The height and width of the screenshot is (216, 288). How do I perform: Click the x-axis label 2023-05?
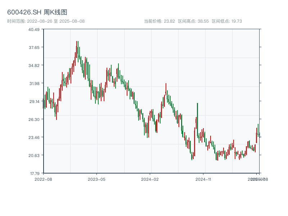(x=96, y=179)
